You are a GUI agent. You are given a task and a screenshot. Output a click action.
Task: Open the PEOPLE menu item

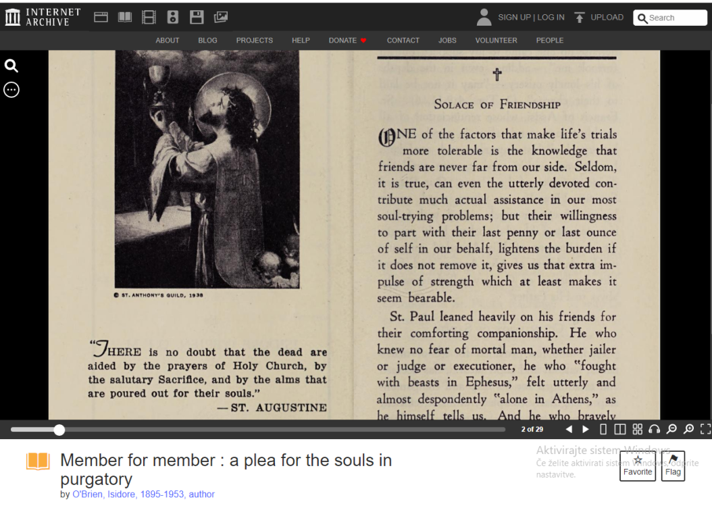coord(549,41)
